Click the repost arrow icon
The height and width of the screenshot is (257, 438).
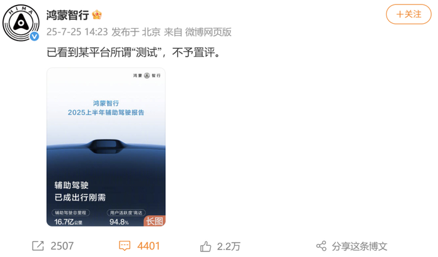(38, 246)
